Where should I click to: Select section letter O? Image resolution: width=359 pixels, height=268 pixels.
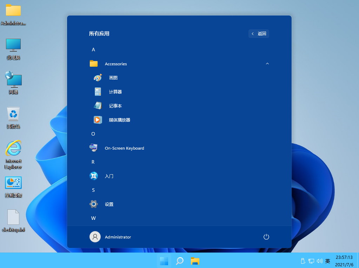[x=93, y=134]
